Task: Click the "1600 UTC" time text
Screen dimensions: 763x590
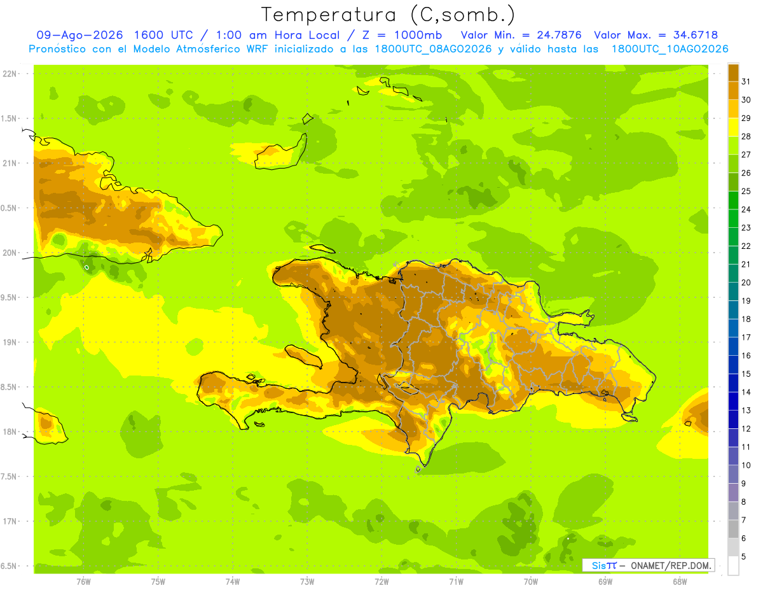Action: (x=167, y=35)
